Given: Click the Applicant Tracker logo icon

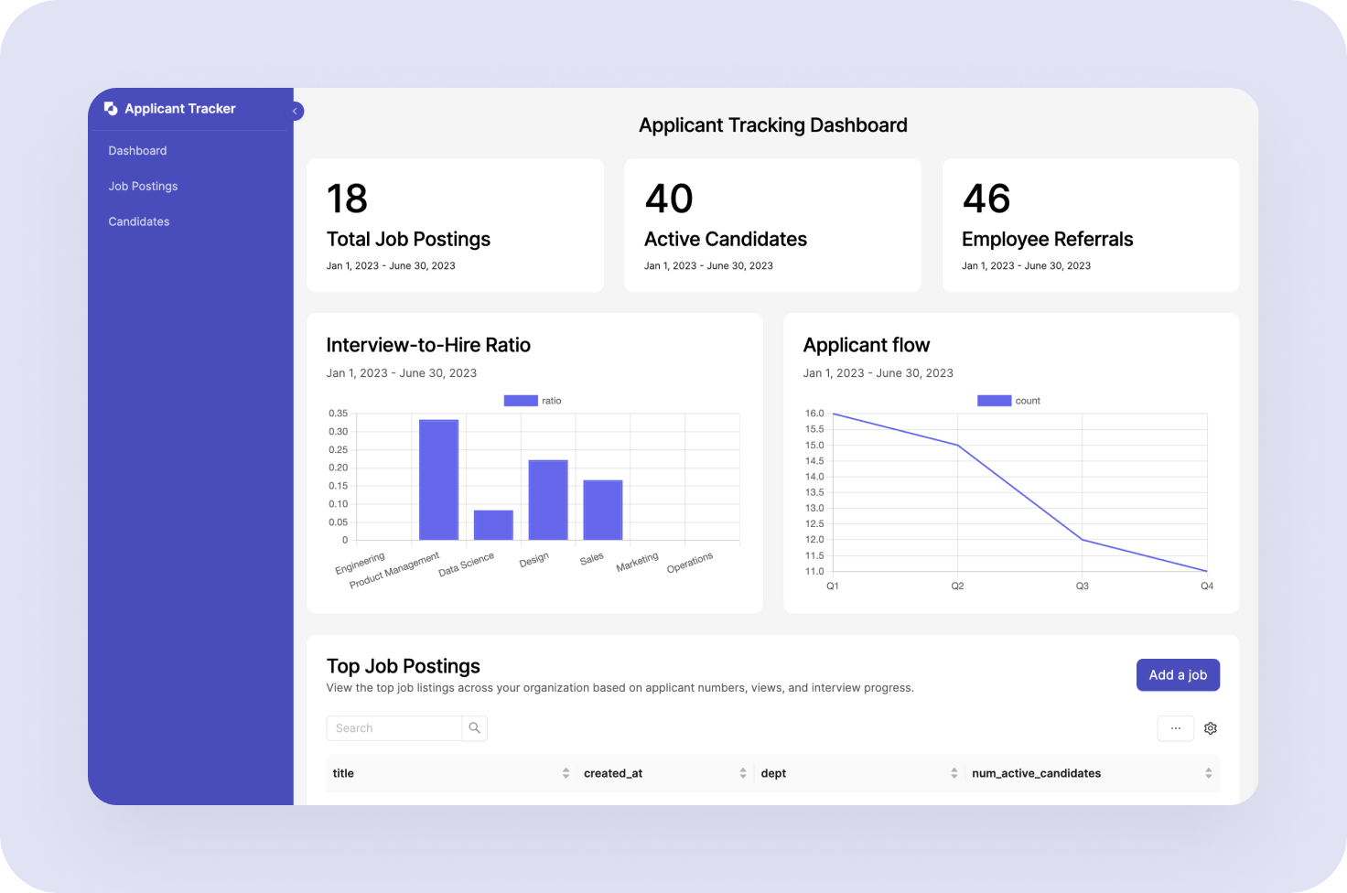Looking at the screenshot, I should (110, 108).
